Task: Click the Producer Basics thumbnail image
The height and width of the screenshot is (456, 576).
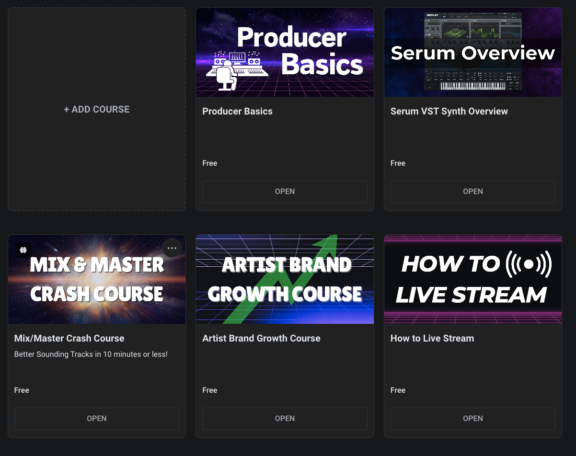Action: (x=285, y=52)
